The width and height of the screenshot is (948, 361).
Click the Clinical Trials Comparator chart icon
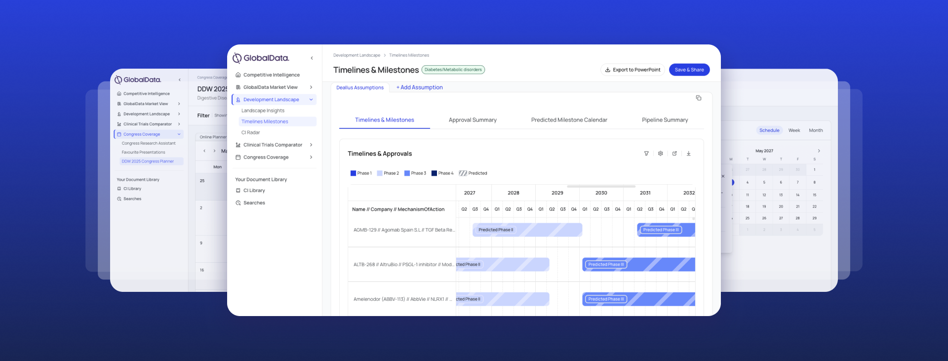click(x=238, y=145)
